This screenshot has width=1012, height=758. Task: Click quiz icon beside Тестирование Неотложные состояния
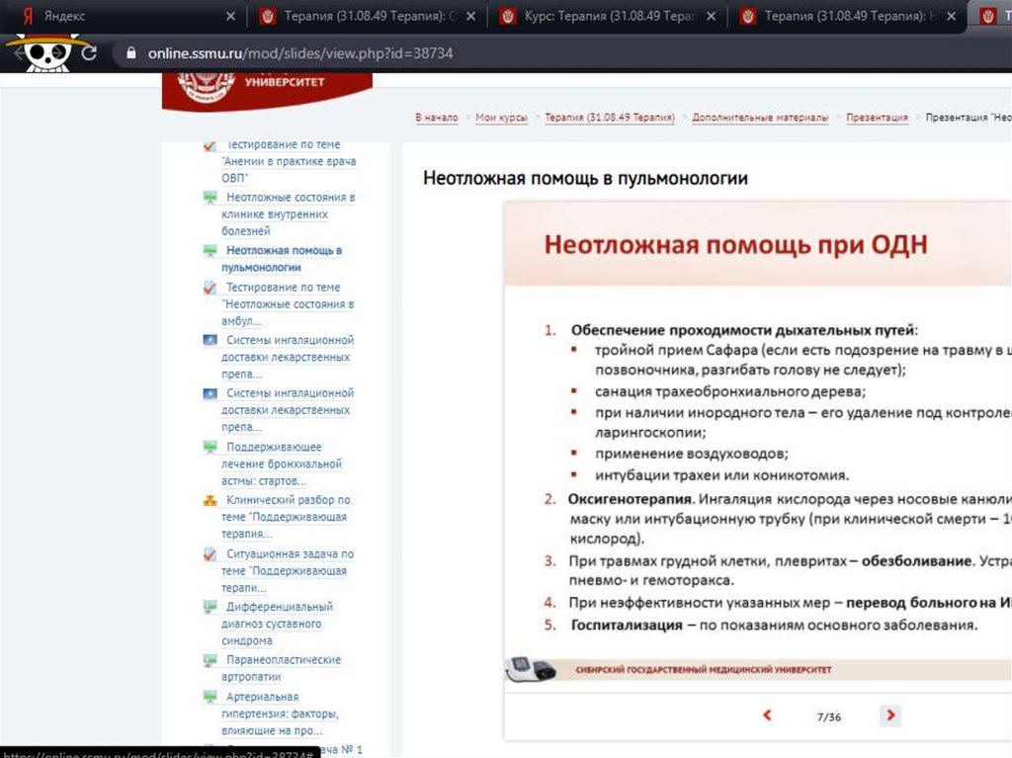[210, 288]
